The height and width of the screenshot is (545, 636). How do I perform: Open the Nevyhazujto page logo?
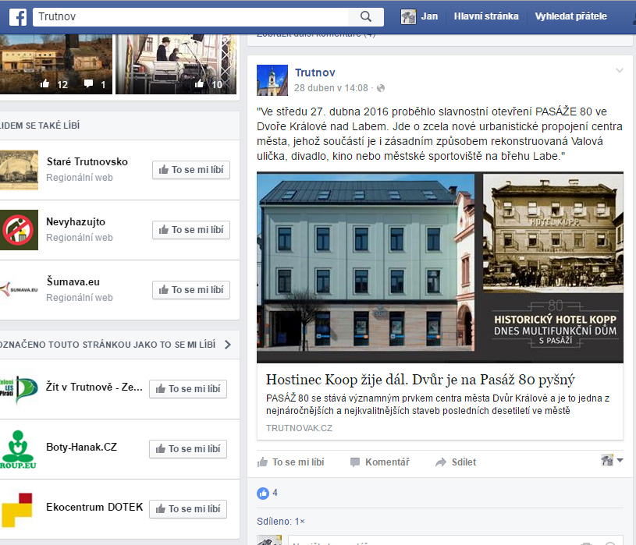[19, 230]
